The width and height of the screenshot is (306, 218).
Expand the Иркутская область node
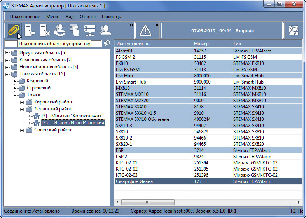coord(7,53)
